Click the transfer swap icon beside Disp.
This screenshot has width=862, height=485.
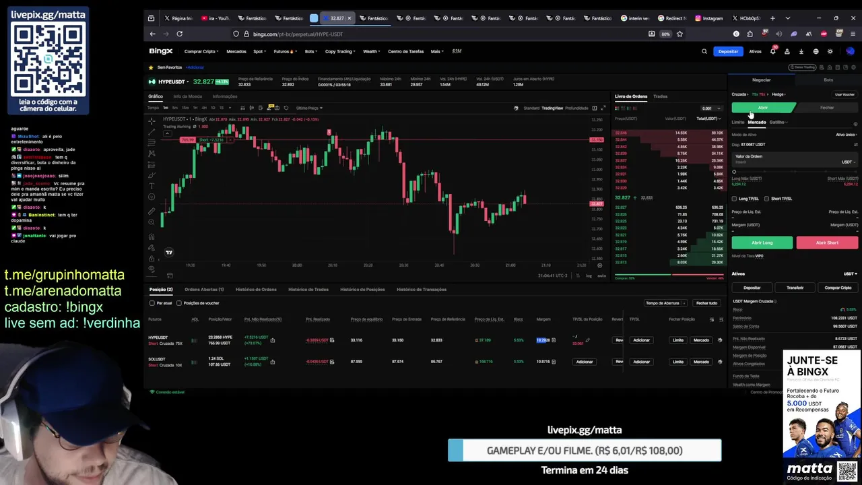click(x=856, y=144)
